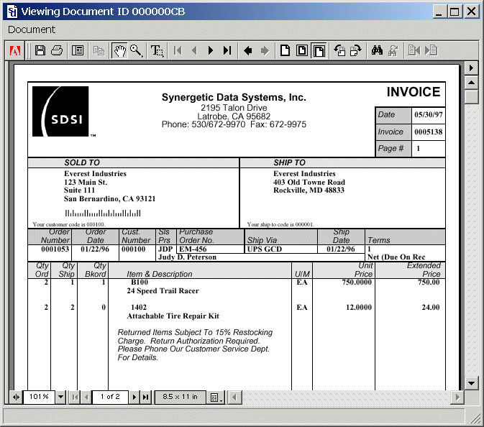Switch to Actual Size page view
The height and width of the screenshot is (427, 484).
coord(286,50)
